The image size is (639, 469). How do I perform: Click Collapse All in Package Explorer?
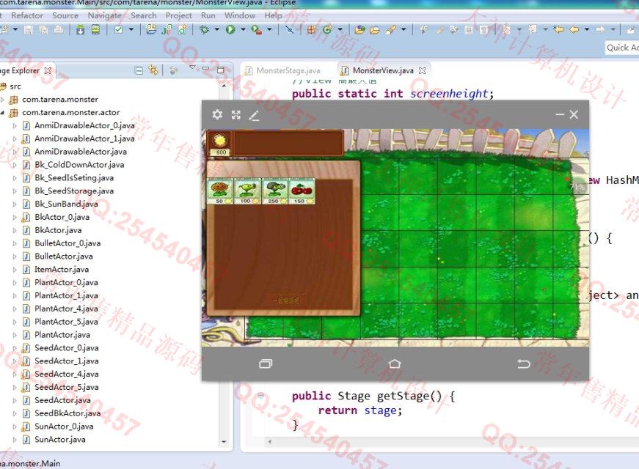point(139,70)
